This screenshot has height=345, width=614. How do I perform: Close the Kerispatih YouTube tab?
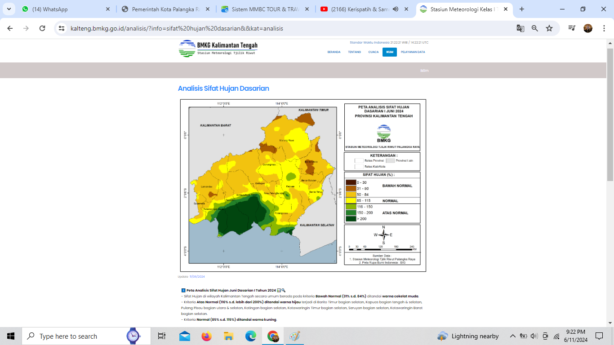[x=406, y=9]
